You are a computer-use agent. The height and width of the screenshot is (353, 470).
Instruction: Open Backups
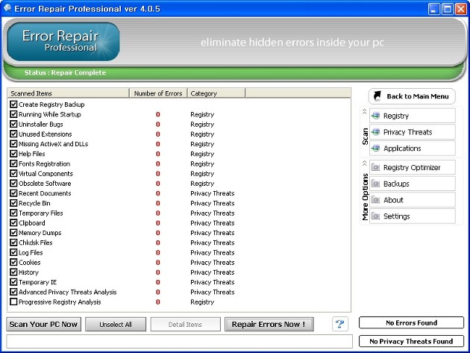[413, 184]
